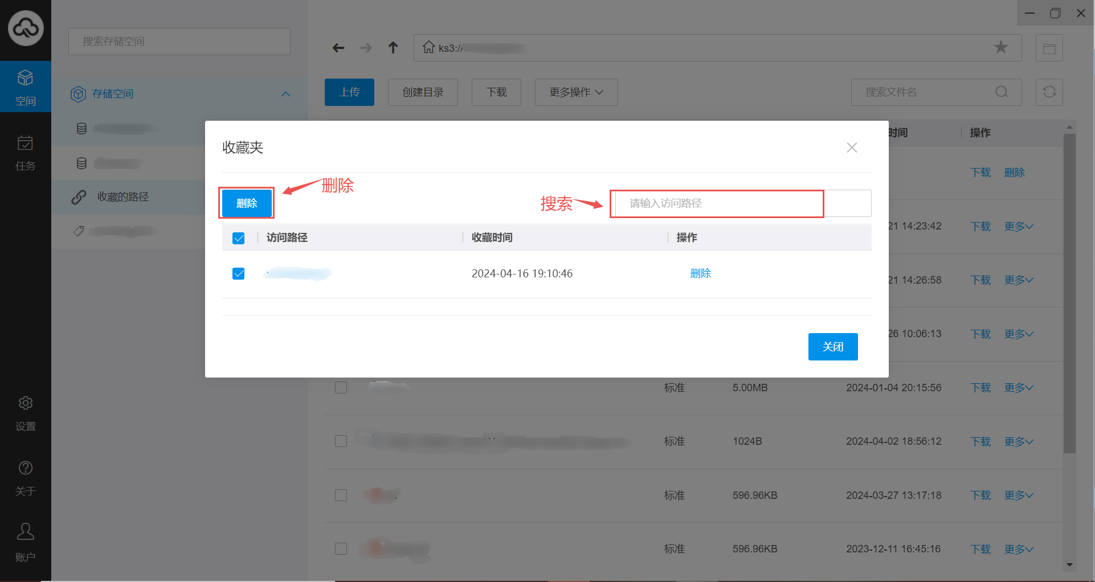
Task: Click the 上传 button
Action: pyautogui.click(x=349, y=92)
